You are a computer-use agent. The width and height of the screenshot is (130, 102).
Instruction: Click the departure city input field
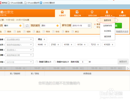pyautogui.click(x=13, y=25)
